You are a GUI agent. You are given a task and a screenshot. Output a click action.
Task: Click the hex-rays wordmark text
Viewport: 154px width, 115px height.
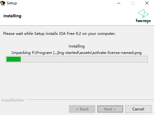click(x=143, y=21)
